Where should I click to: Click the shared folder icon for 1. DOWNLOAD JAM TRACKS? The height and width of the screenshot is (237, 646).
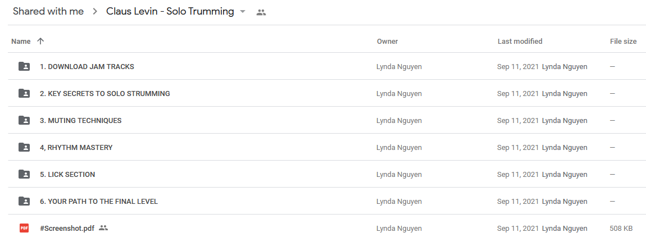[x=24, y=66]
